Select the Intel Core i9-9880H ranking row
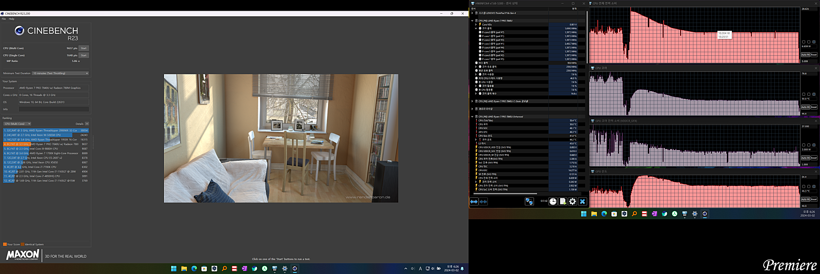Viewport: 820px width, 274px height. coord(46,149)
